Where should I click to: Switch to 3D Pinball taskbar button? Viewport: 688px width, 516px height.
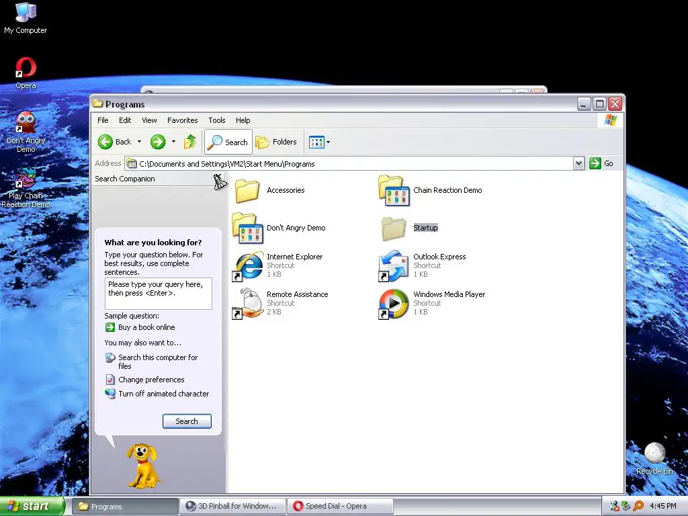(x=232, y=507)
